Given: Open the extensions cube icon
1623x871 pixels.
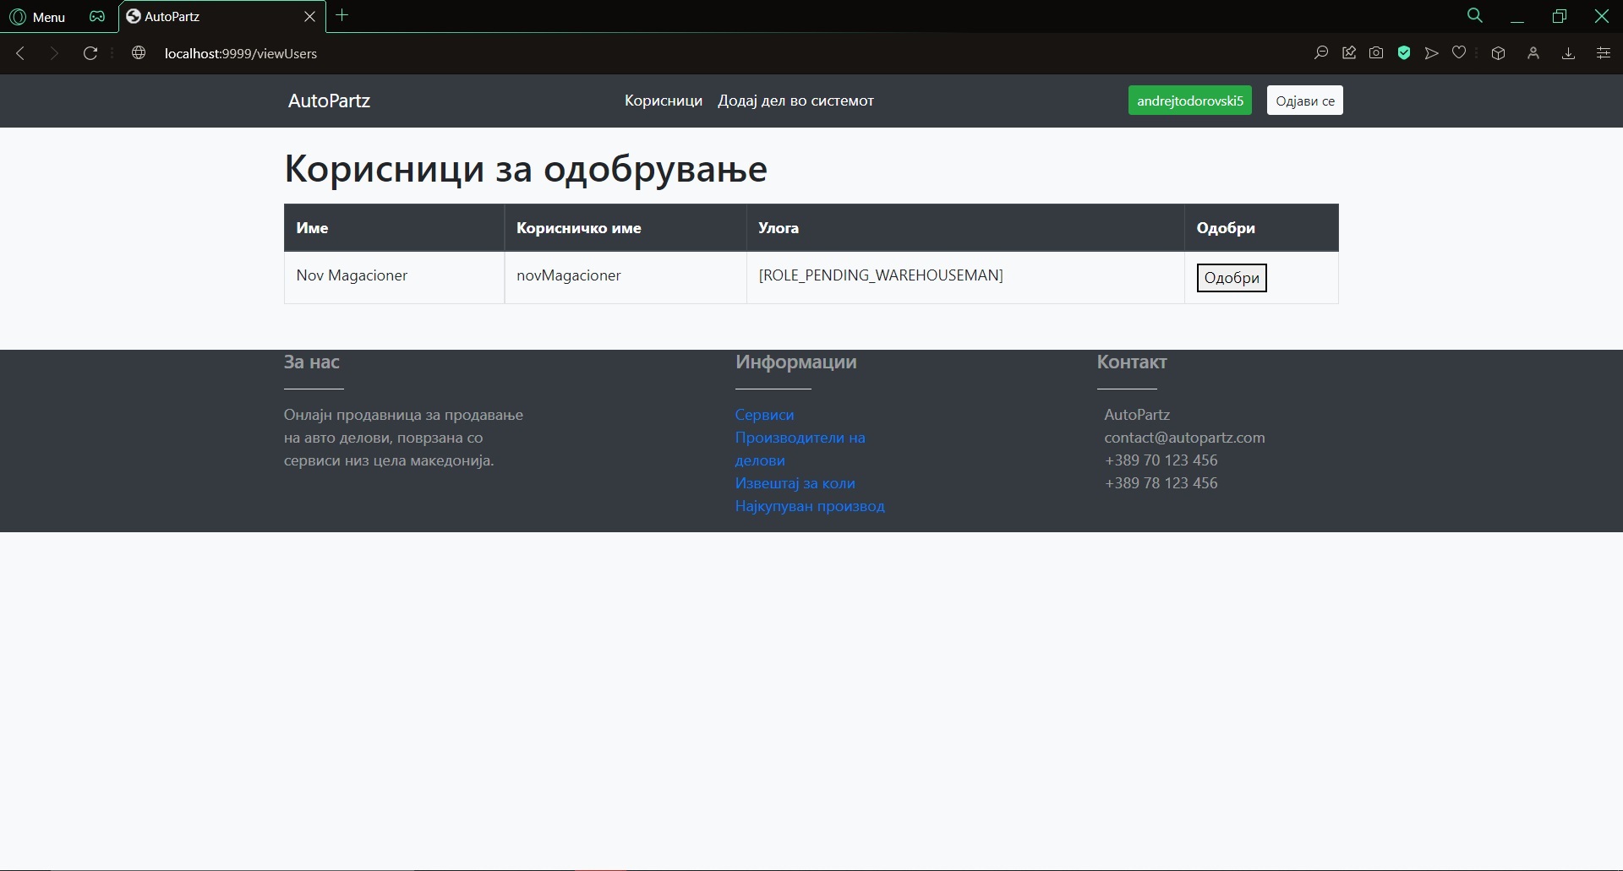Looking at the screenshot, I should pos(1498,53).
